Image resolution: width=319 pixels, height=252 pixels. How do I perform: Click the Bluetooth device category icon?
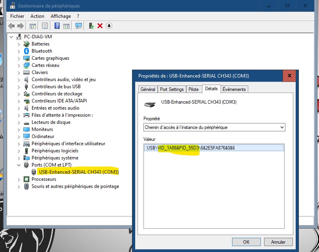[x=26, y=51]
